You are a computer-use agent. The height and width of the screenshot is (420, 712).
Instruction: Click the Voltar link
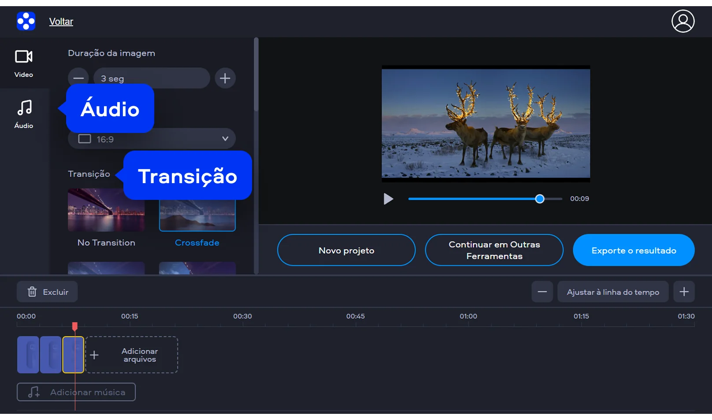pos(61,22)
